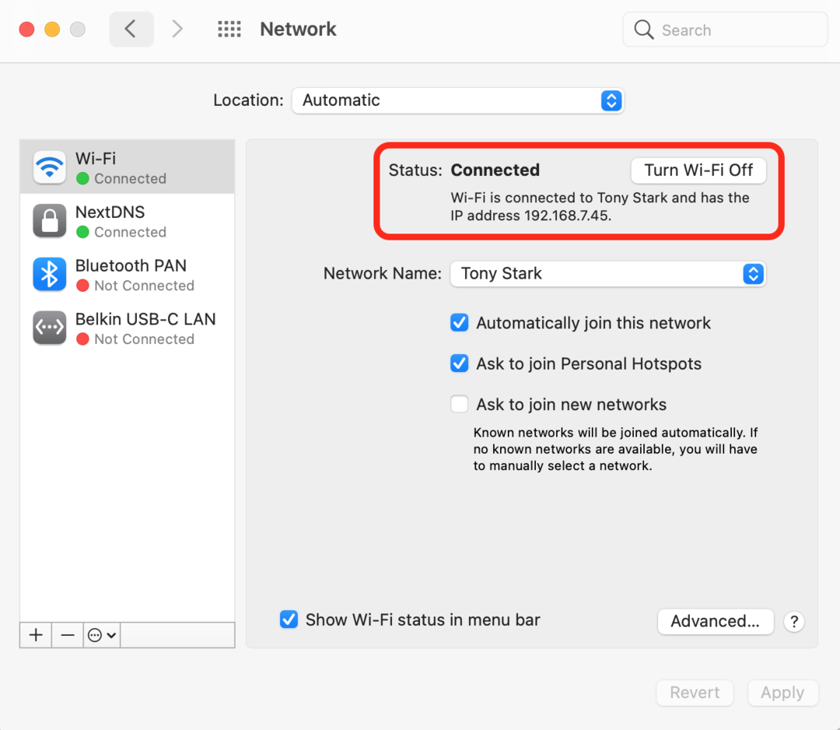Add a new network service with plus
This screenshot has width=840, height=730.
click(x=36, y=635)
